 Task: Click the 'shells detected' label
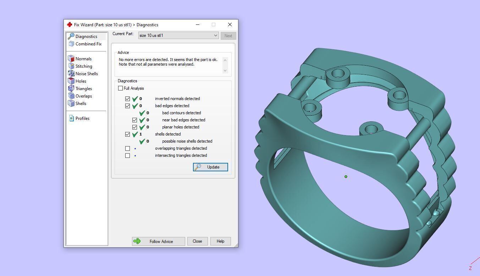pos(168,134)
